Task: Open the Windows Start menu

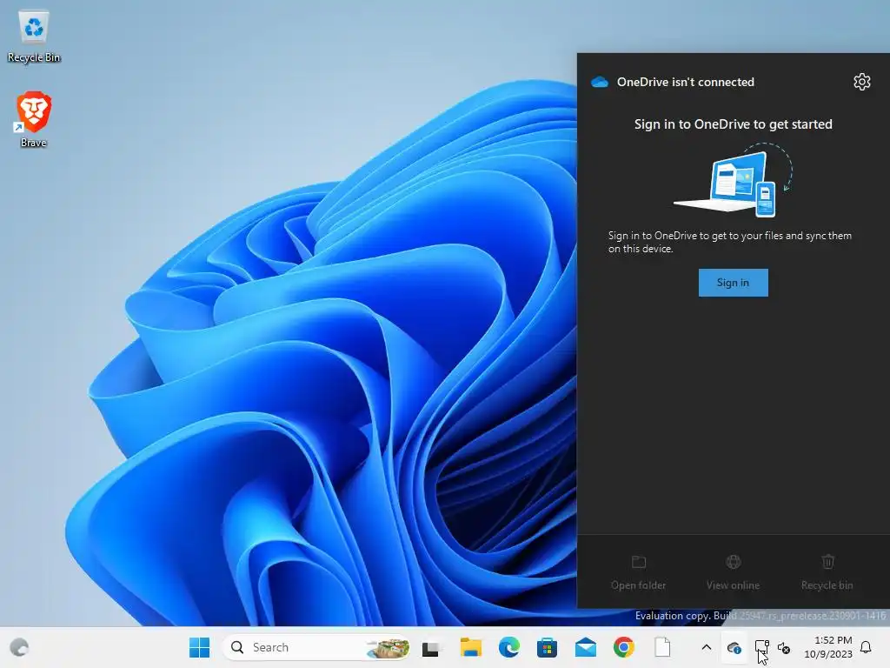Action: (x=199, y=647)
